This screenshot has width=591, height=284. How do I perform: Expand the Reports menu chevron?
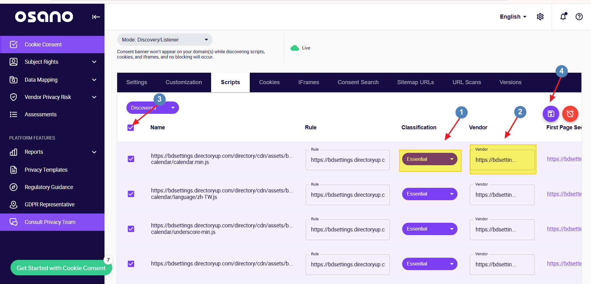coord(94,152)
